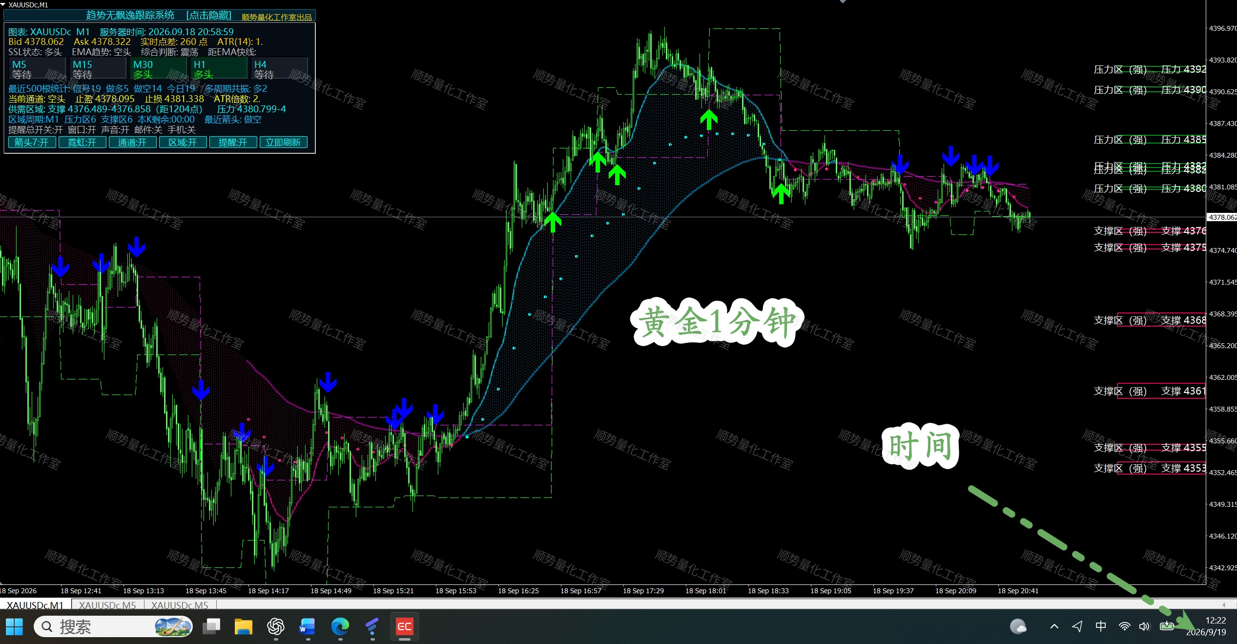Toggle the 通道:开 channel switch
This screenshot has height=644, width=1237.
point(132,143)
